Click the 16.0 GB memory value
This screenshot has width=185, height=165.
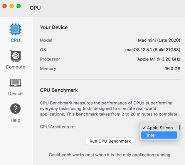coord(173,68)
